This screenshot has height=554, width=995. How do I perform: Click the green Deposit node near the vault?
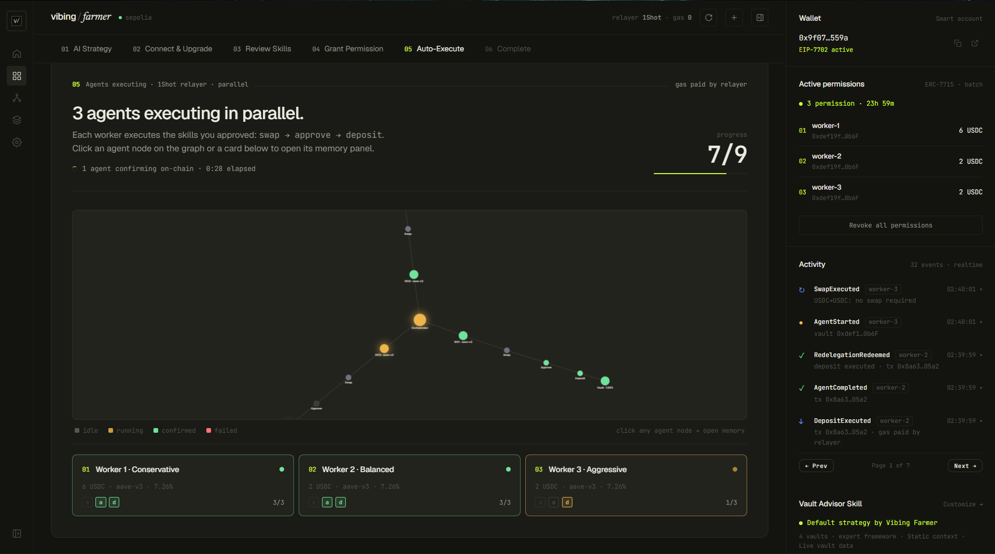coord(580,374)
